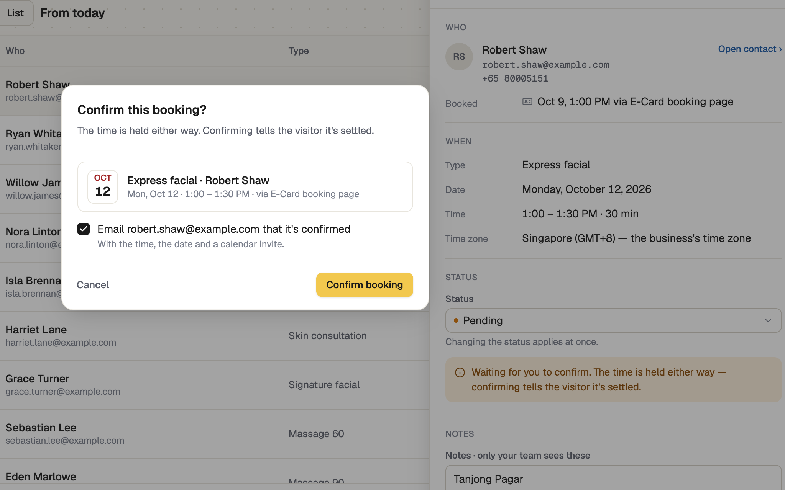
Task: Click grace.turner@example.com email text
Action: [x=63, y=392]
